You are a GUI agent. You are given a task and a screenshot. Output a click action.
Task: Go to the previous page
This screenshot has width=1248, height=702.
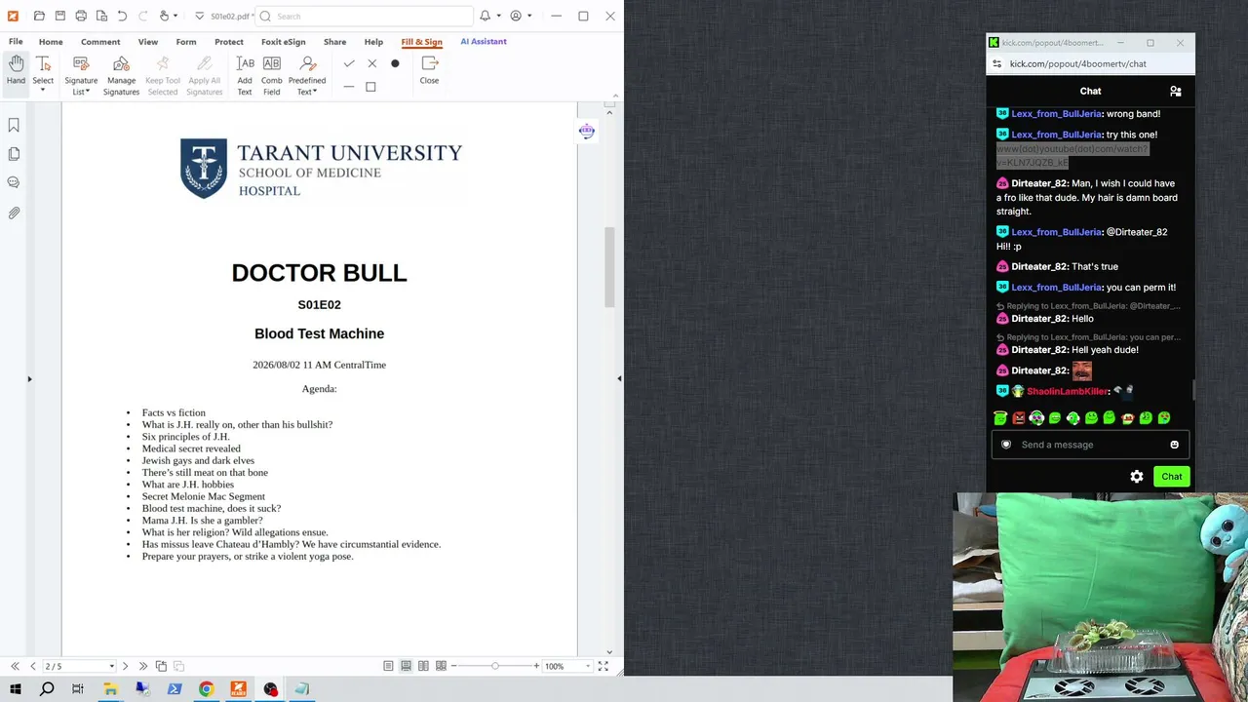point(32,666)
